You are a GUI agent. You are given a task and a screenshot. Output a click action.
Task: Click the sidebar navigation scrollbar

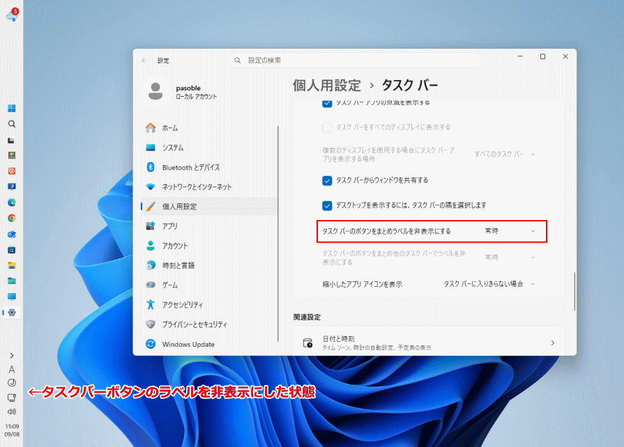pos(277,234)
